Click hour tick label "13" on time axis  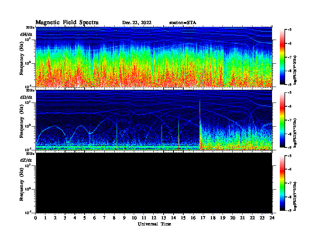pyautogui.click(x=164, y=218)
